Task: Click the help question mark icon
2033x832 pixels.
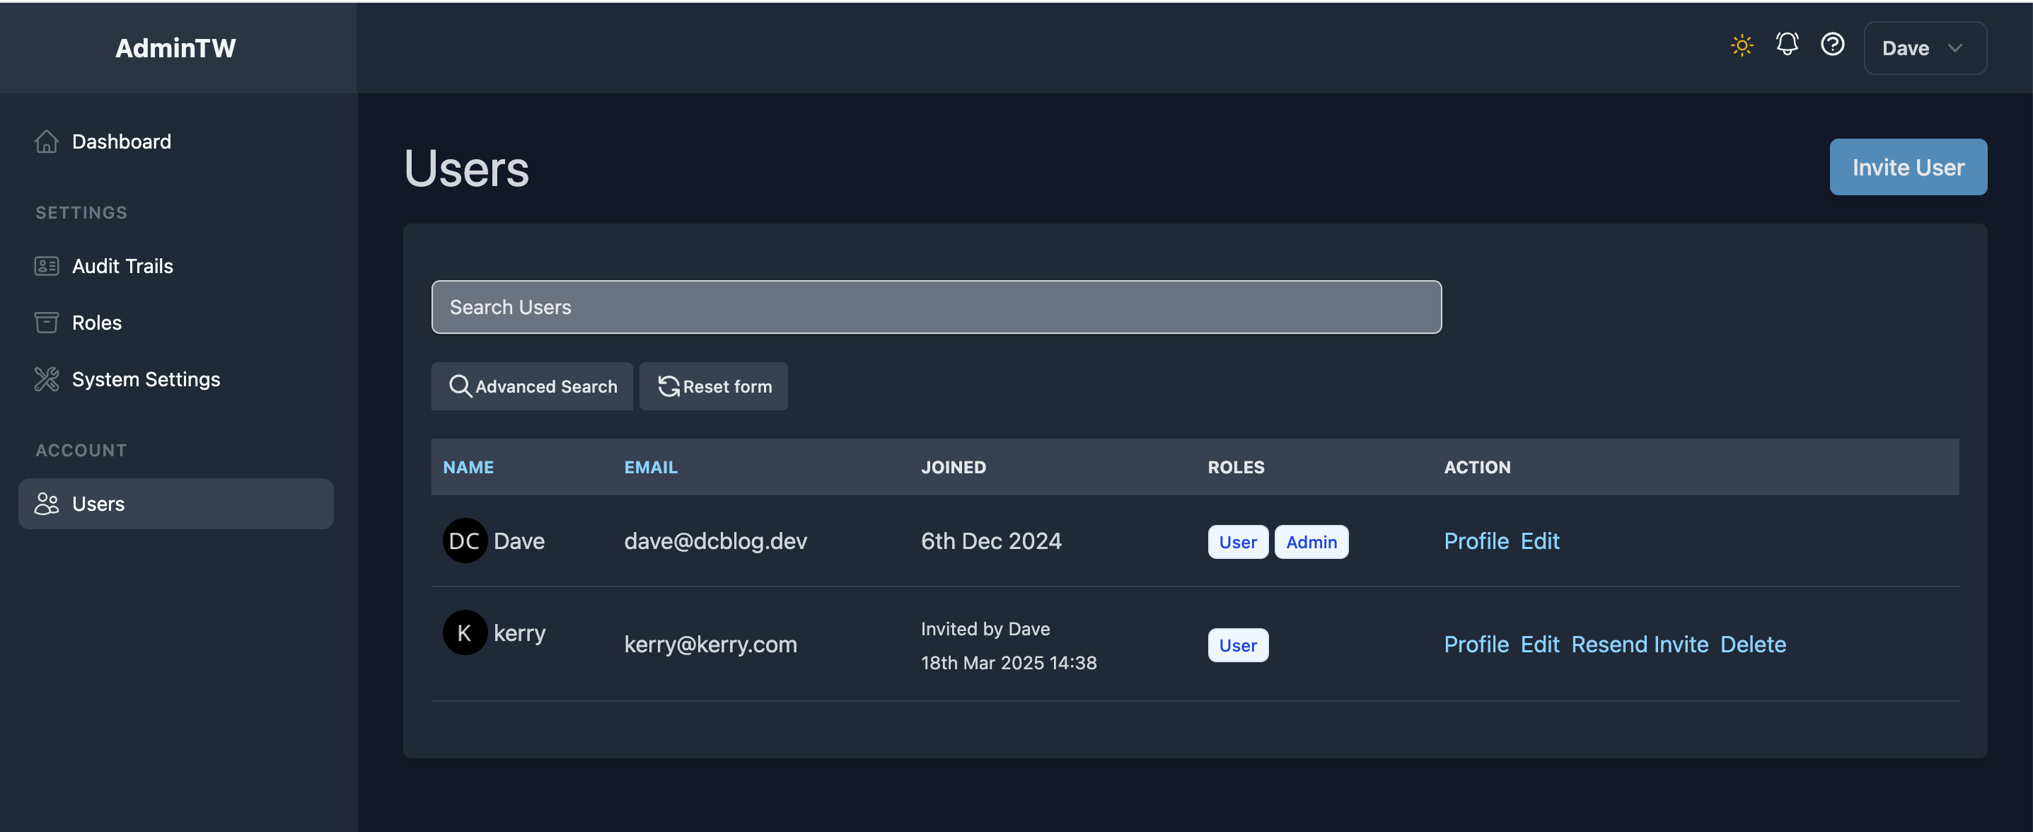Action: (1832, 44)
